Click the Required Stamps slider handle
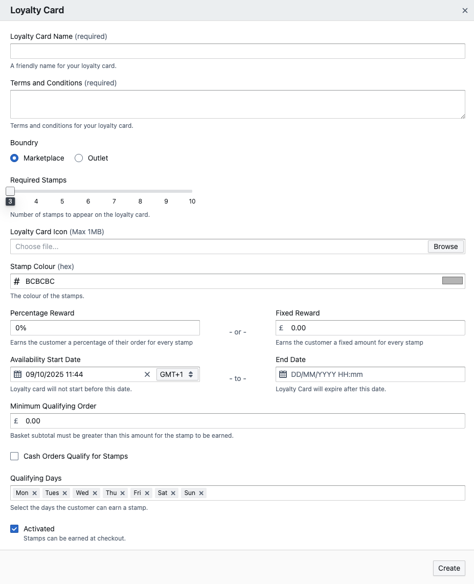This screenshot has height=584, width=474. click(10, 191)
